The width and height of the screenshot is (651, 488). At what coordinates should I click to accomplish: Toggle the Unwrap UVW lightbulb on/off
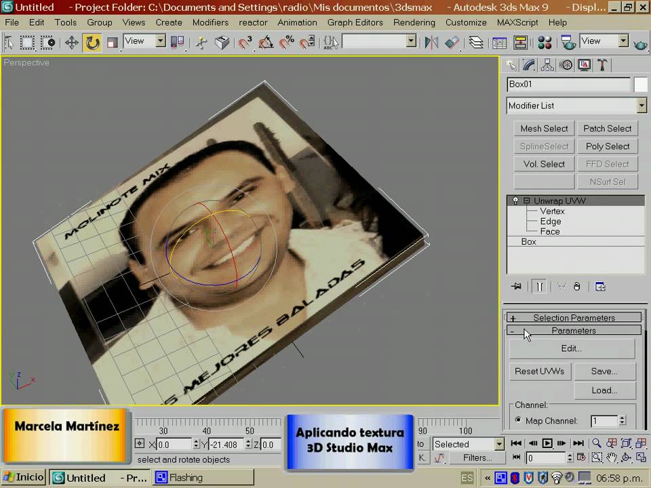[515, 201]
